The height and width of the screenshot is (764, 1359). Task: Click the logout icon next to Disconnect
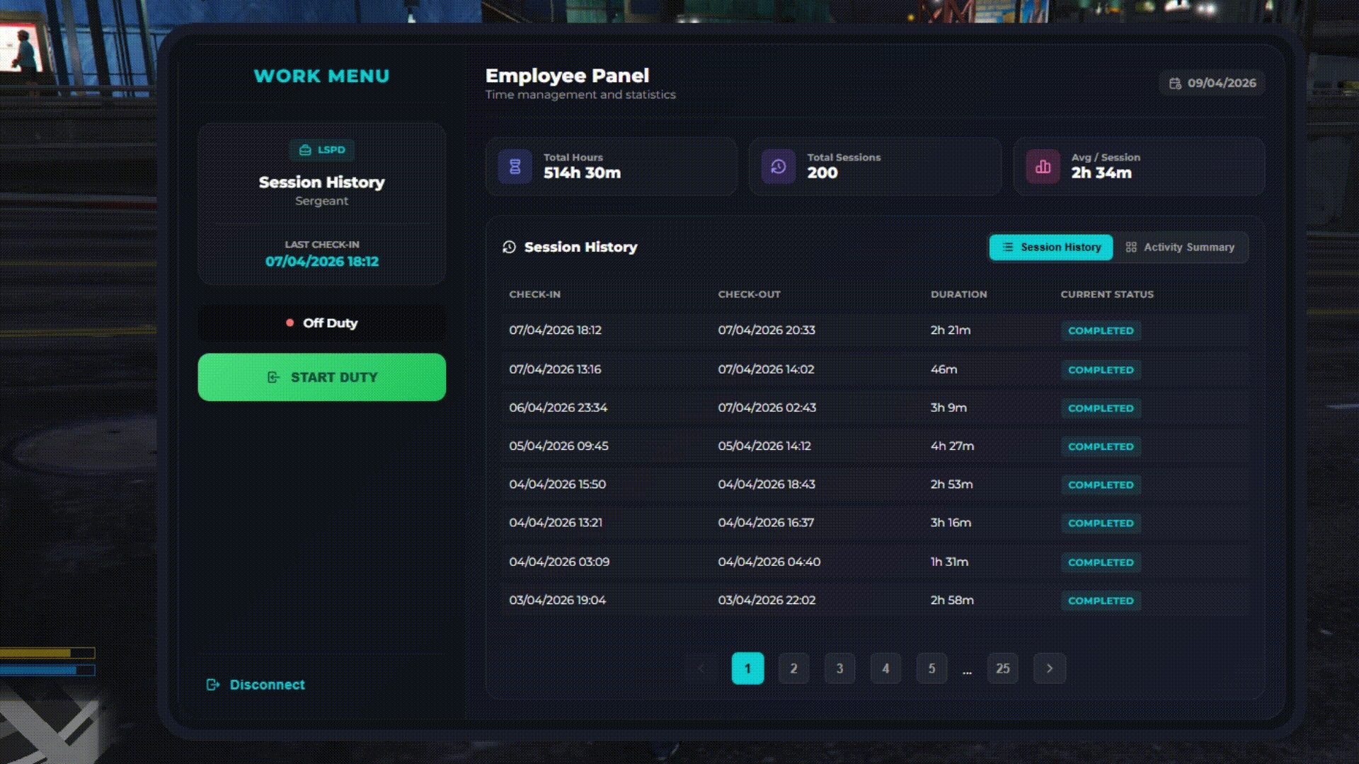(x=212, y=684)
